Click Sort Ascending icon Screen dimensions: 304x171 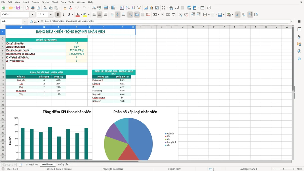[x=128, y=8]
